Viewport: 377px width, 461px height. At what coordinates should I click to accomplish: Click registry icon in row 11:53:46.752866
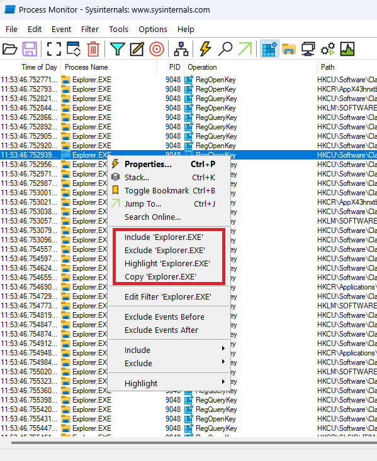(189, 117)
